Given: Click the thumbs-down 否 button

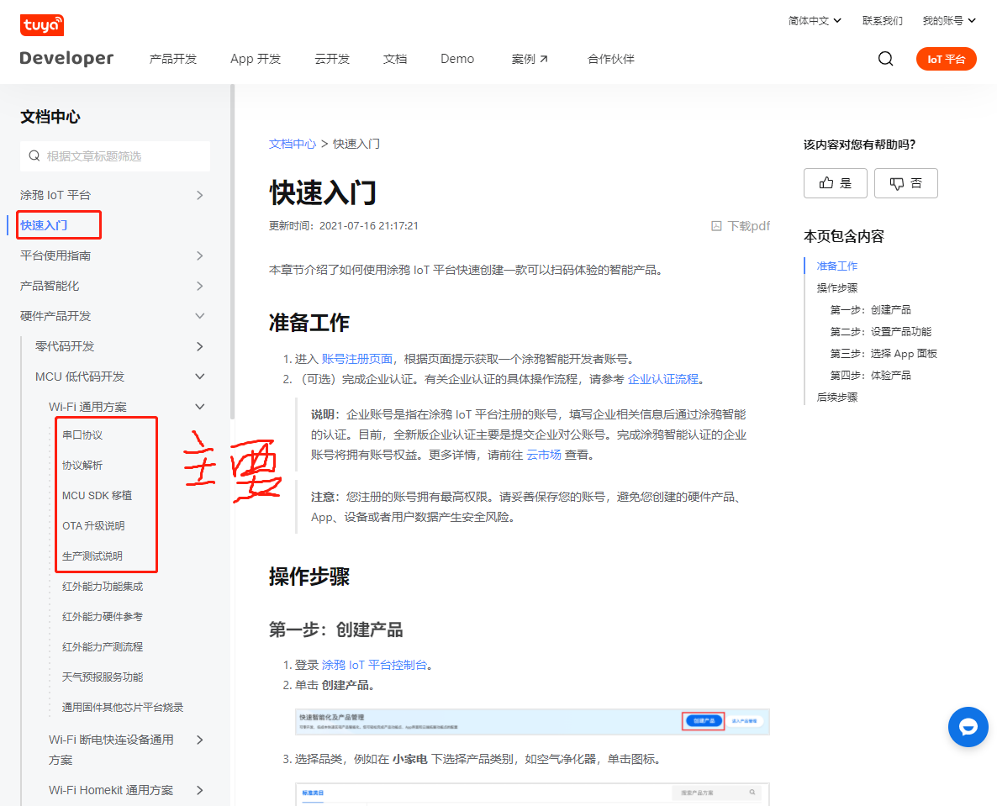Looking at the screenshot, I should (x=905, y=183).
